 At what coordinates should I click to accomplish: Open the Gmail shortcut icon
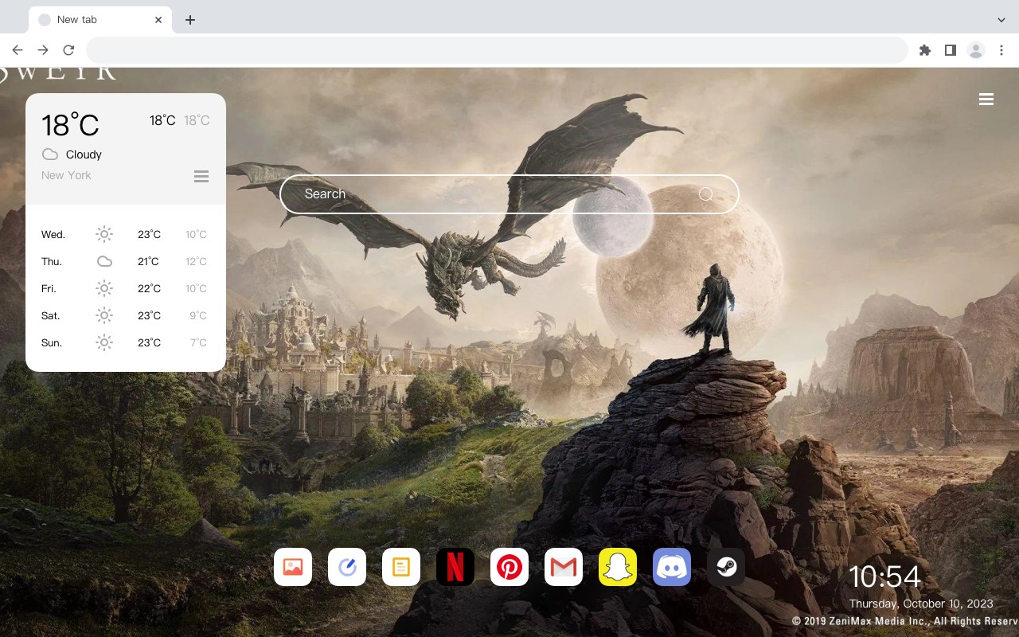564,567
